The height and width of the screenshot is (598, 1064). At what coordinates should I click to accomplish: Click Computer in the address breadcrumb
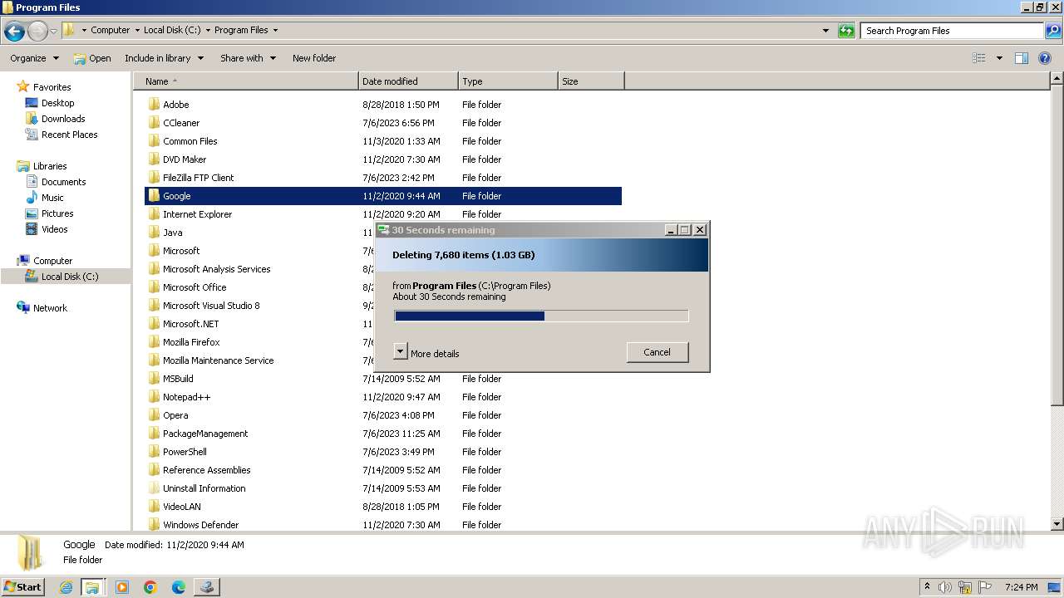pos(110,30)
